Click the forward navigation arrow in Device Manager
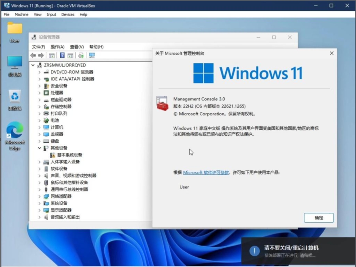 (x=41, y=55)
